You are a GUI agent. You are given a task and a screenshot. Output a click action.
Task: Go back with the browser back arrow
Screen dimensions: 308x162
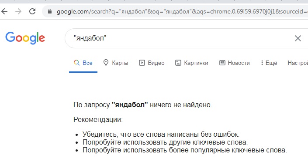(x=4, y=12)
